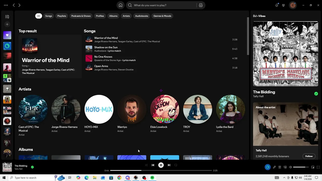Open user profile avatar menu
The image size is (322, 181).
pos(293,5)
